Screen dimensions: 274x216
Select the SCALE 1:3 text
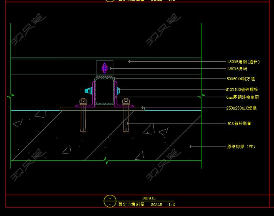[x=163, y=204]
